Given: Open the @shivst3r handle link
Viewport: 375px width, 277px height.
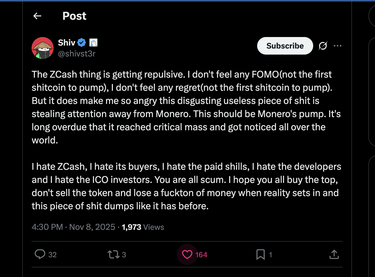Looking at the screenshot, I should [x=77, y=54].
